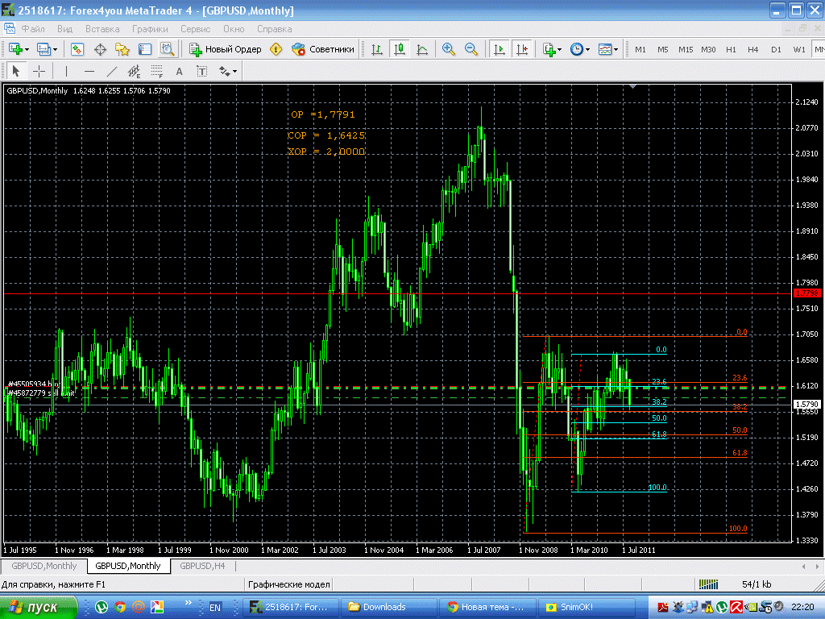Open the Navigator folder-star icon
Screen dimensions: 825x619
[x=122, y=49]
